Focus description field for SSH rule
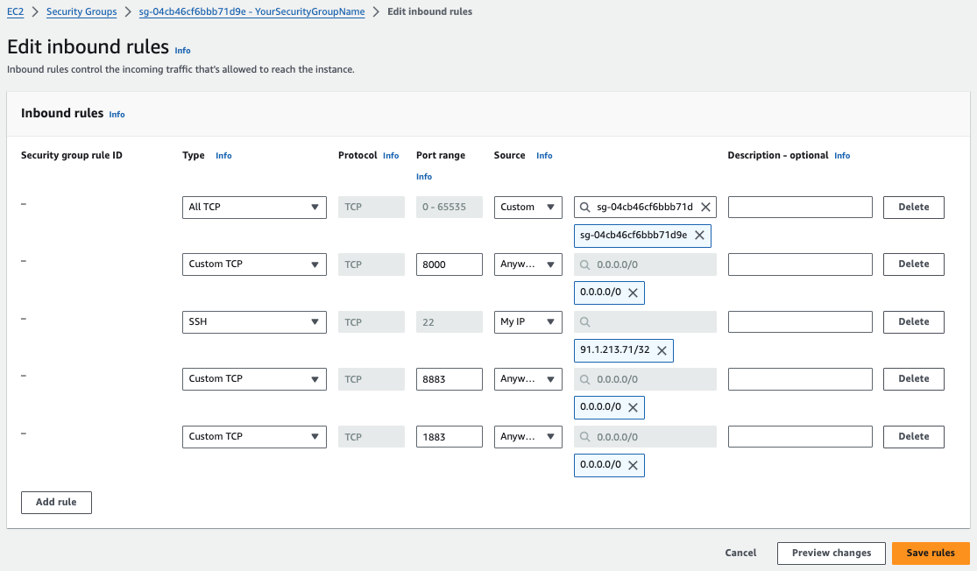The image size is (977, 571). coord(800,322)
